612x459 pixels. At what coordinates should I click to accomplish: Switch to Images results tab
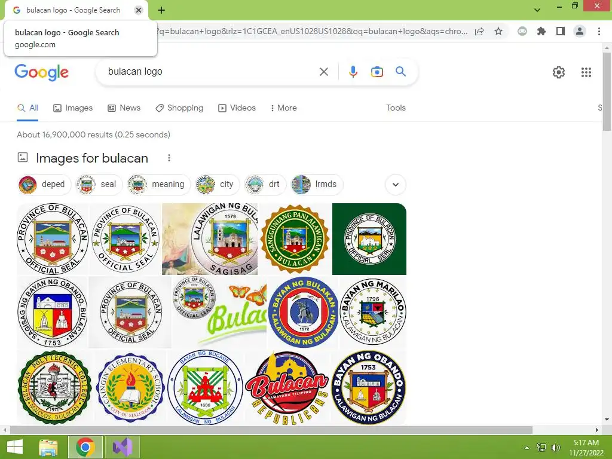coord(73,108)
